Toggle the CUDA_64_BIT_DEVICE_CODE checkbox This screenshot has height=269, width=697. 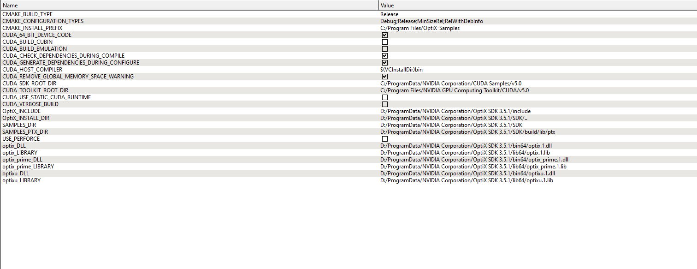tap(385, 35)
